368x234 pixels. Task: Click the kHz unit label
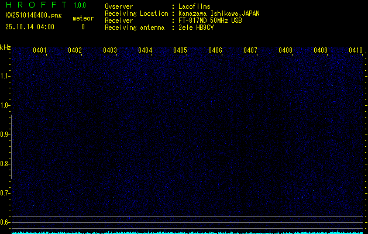(5, 47)
